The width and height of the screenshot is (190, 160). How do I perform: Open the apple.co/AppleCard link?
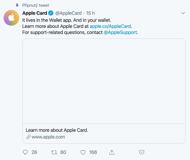point(110,26)
